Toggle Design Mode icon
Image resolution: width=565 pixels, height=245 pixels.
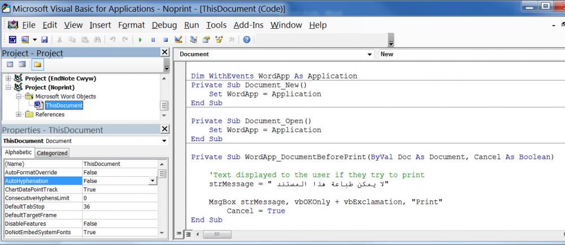pos(178,40)
